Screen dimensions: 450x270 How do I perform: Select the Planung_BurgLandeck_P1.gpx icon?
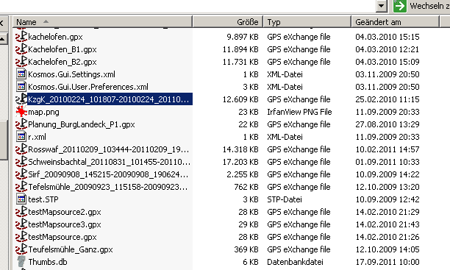[x=21, y=124]
